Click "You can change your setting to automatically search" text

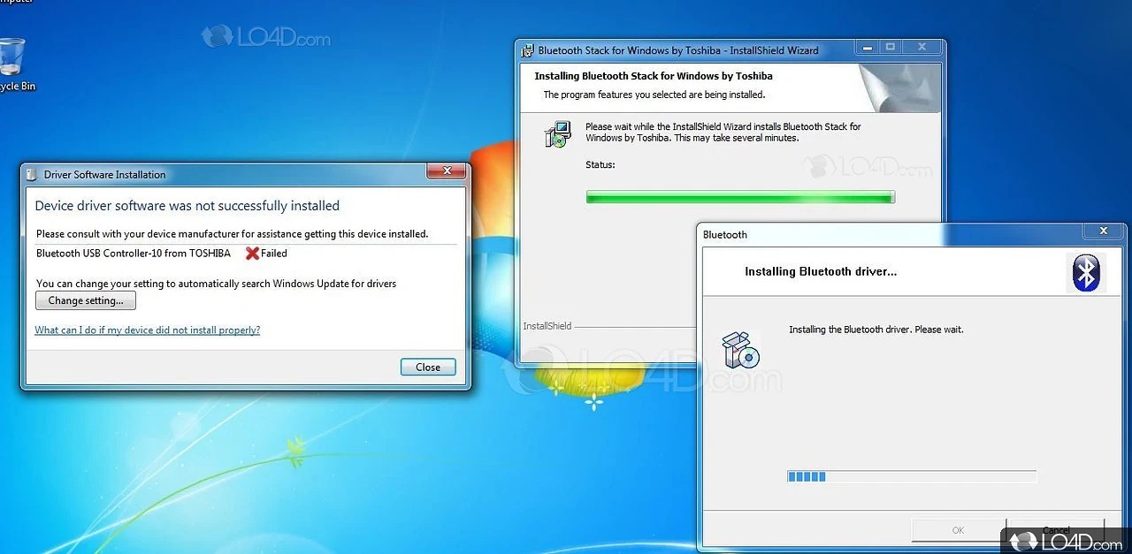click(217, 284)
